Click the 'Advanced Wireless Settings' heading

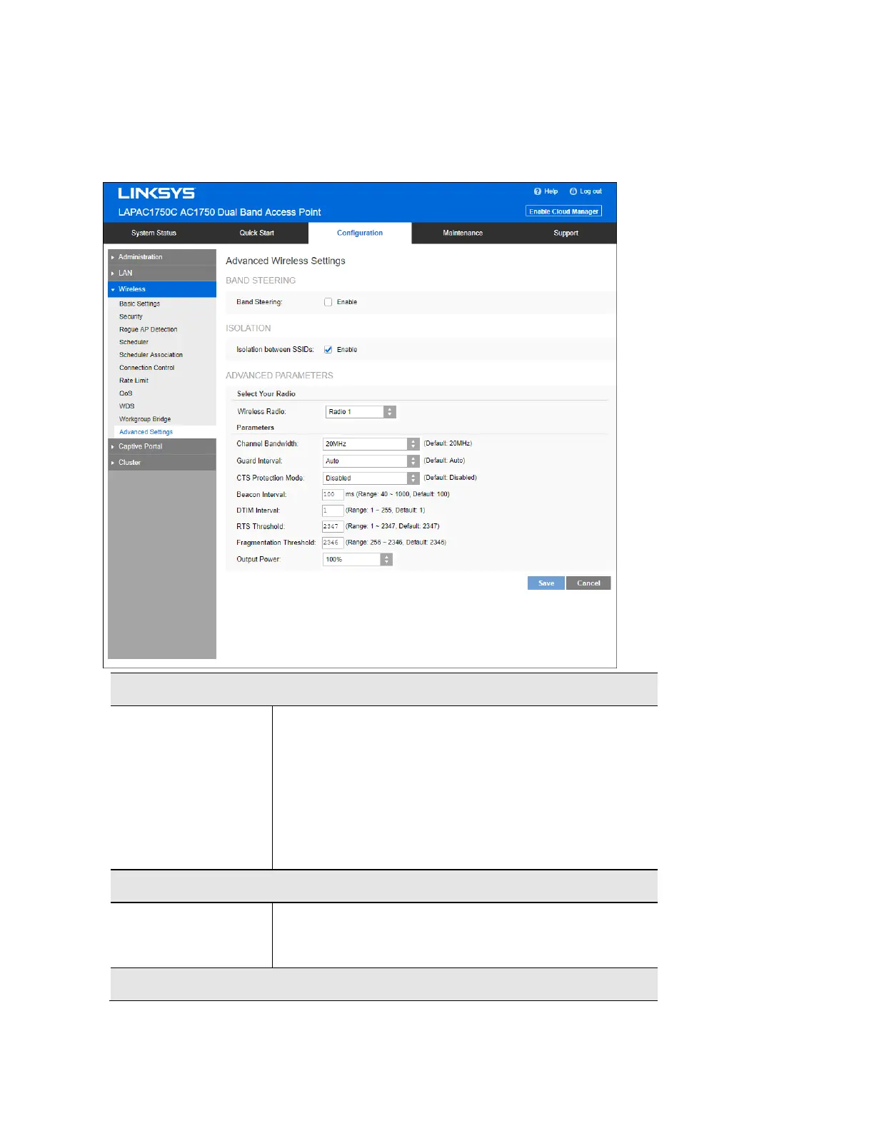pos(286,261)
